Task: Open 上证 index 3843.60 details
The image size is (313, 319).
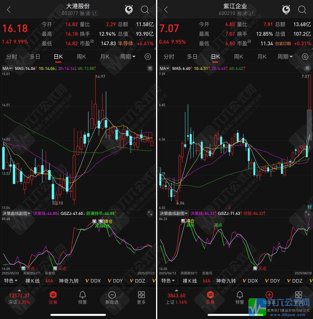Action: click(x=176, y=297)
